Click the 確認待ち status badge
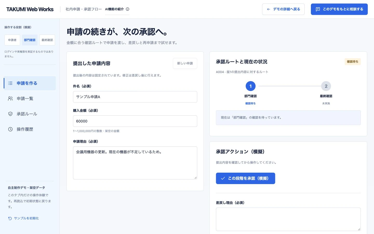 (x=352, y=62)
